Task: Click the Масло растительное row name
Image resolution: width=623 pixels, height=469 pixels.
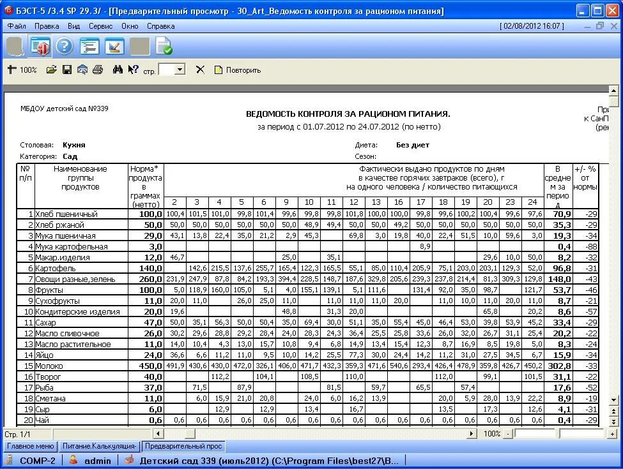Action: tap(73, 345)
